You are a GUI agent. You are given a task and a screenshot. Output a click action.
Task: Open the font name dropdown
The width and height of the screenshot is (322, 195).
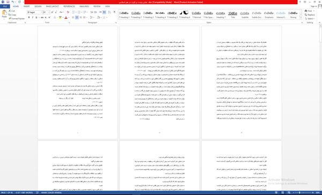pos(41,12)
